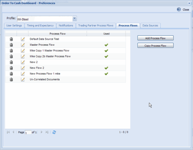Click Used checkmark for Mike Copy 2b row
The image size is (193, 150).
[x=106, y=56]
